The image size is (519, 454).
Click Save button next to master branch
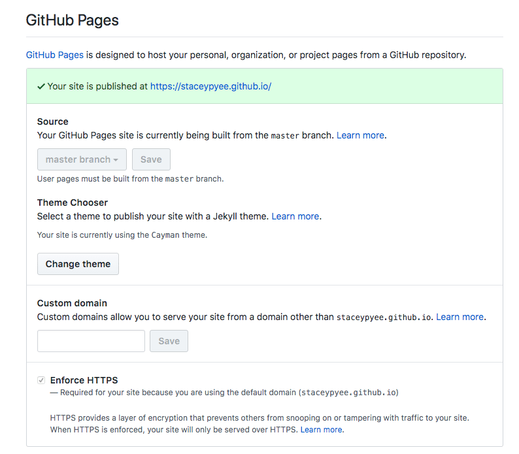point(151,159)
